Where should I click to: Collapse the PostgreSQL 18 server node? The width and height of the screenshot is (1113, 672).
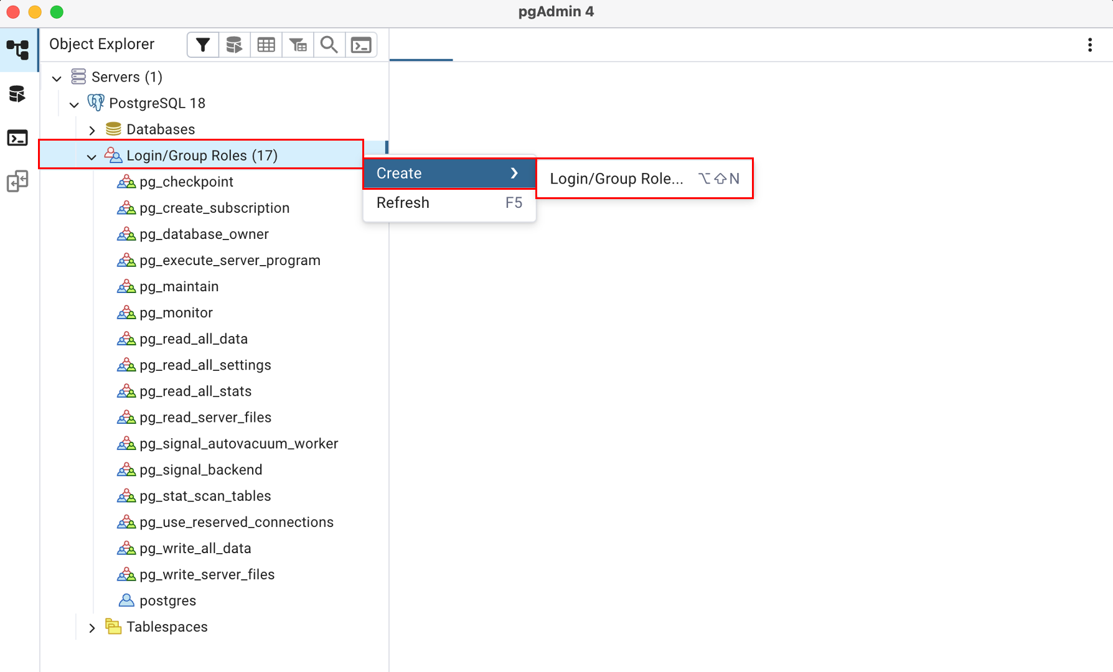(x=74, y=104)
